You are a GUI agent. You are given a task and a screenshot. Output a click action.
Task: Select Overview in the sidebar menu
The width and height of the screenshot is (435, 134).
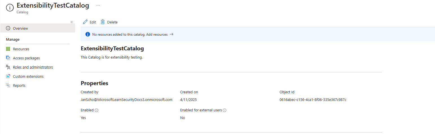(x=20, y=28)
